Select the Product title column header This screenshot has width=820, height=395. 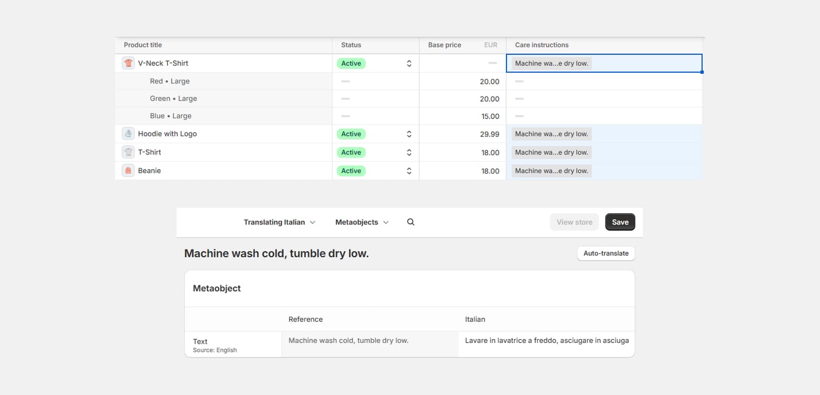click(142, 45)
